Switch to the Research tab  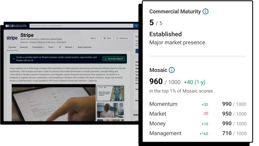pyautogui.click(x=24, y=47)
